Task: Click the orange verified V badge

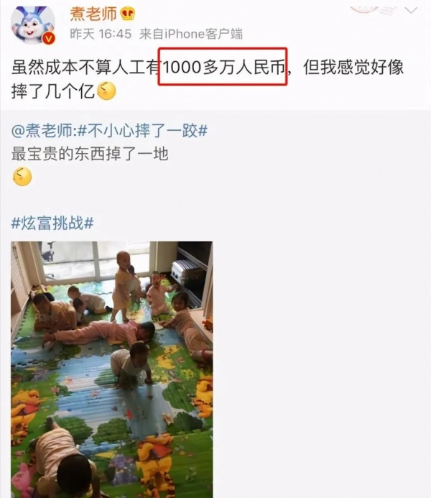Action: point(49,39)
